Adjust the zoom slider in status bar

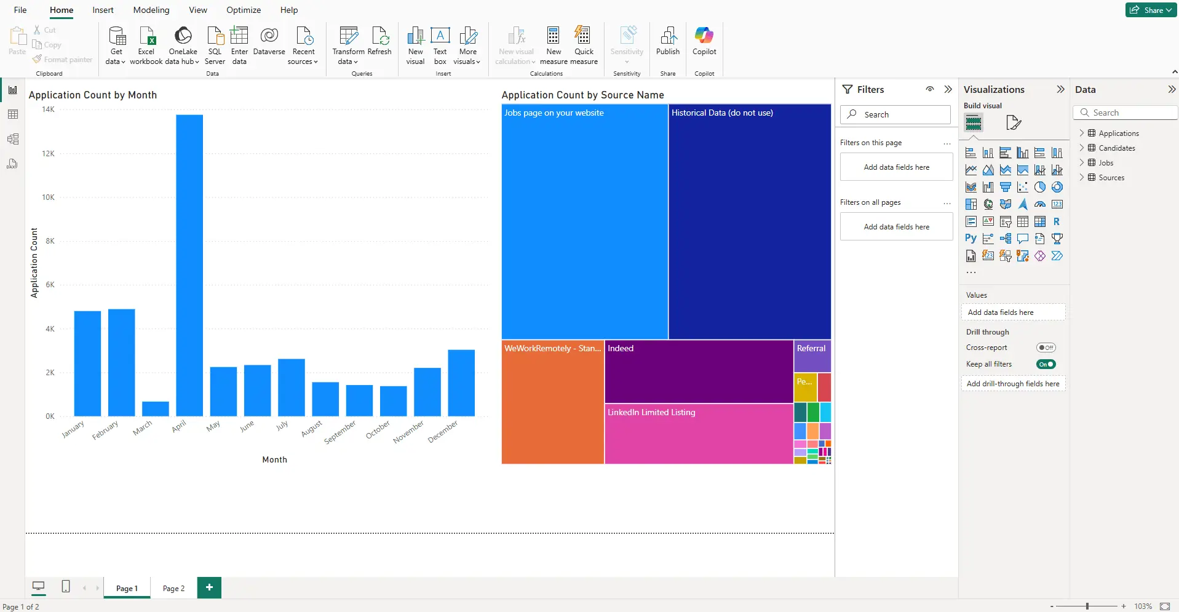coord(1087,606)
